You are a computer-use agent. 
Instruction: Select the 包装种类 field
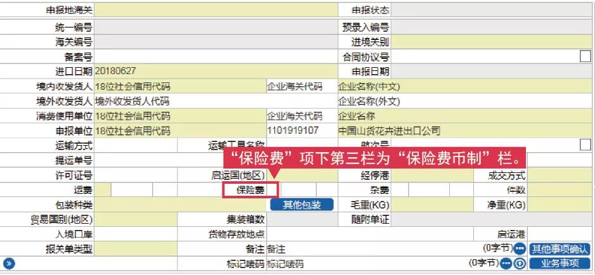[x=180, y=205]
